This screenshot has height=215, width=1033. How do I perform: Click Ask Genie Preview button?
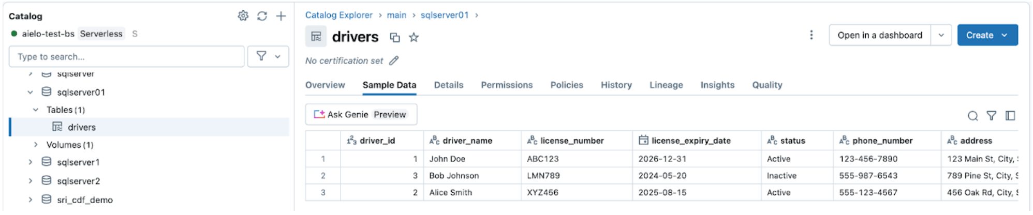coord(361,115)
